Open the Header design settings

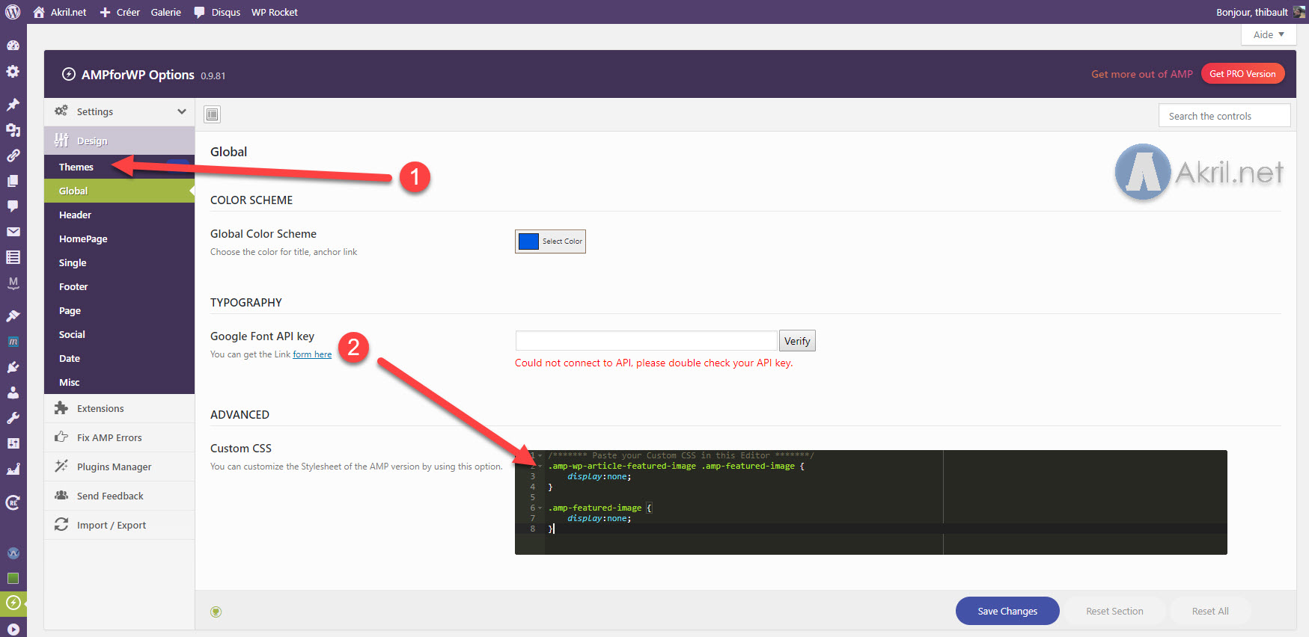119,215
